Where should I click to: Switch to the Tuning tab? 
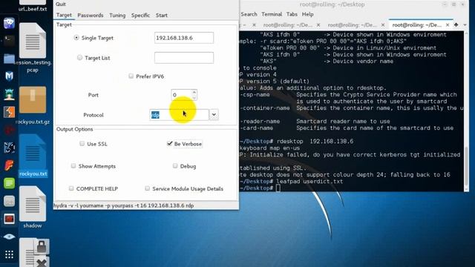(117, 15)
